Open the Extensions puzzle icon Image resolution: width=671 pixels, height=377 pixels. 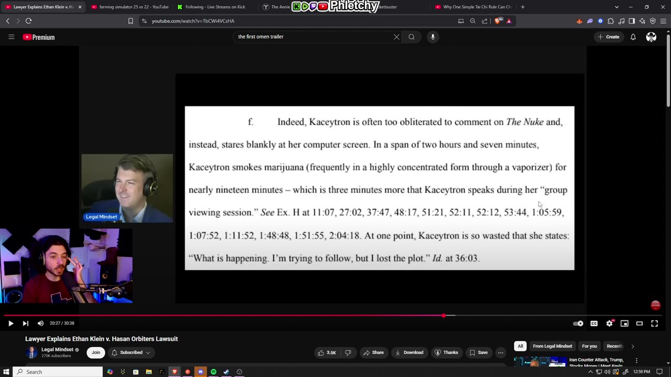[611, 21]
